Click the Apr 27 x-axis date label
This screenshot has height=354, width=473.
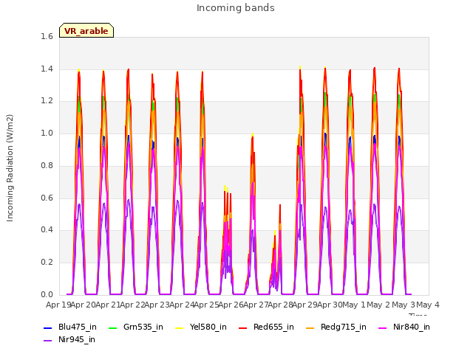256,305
